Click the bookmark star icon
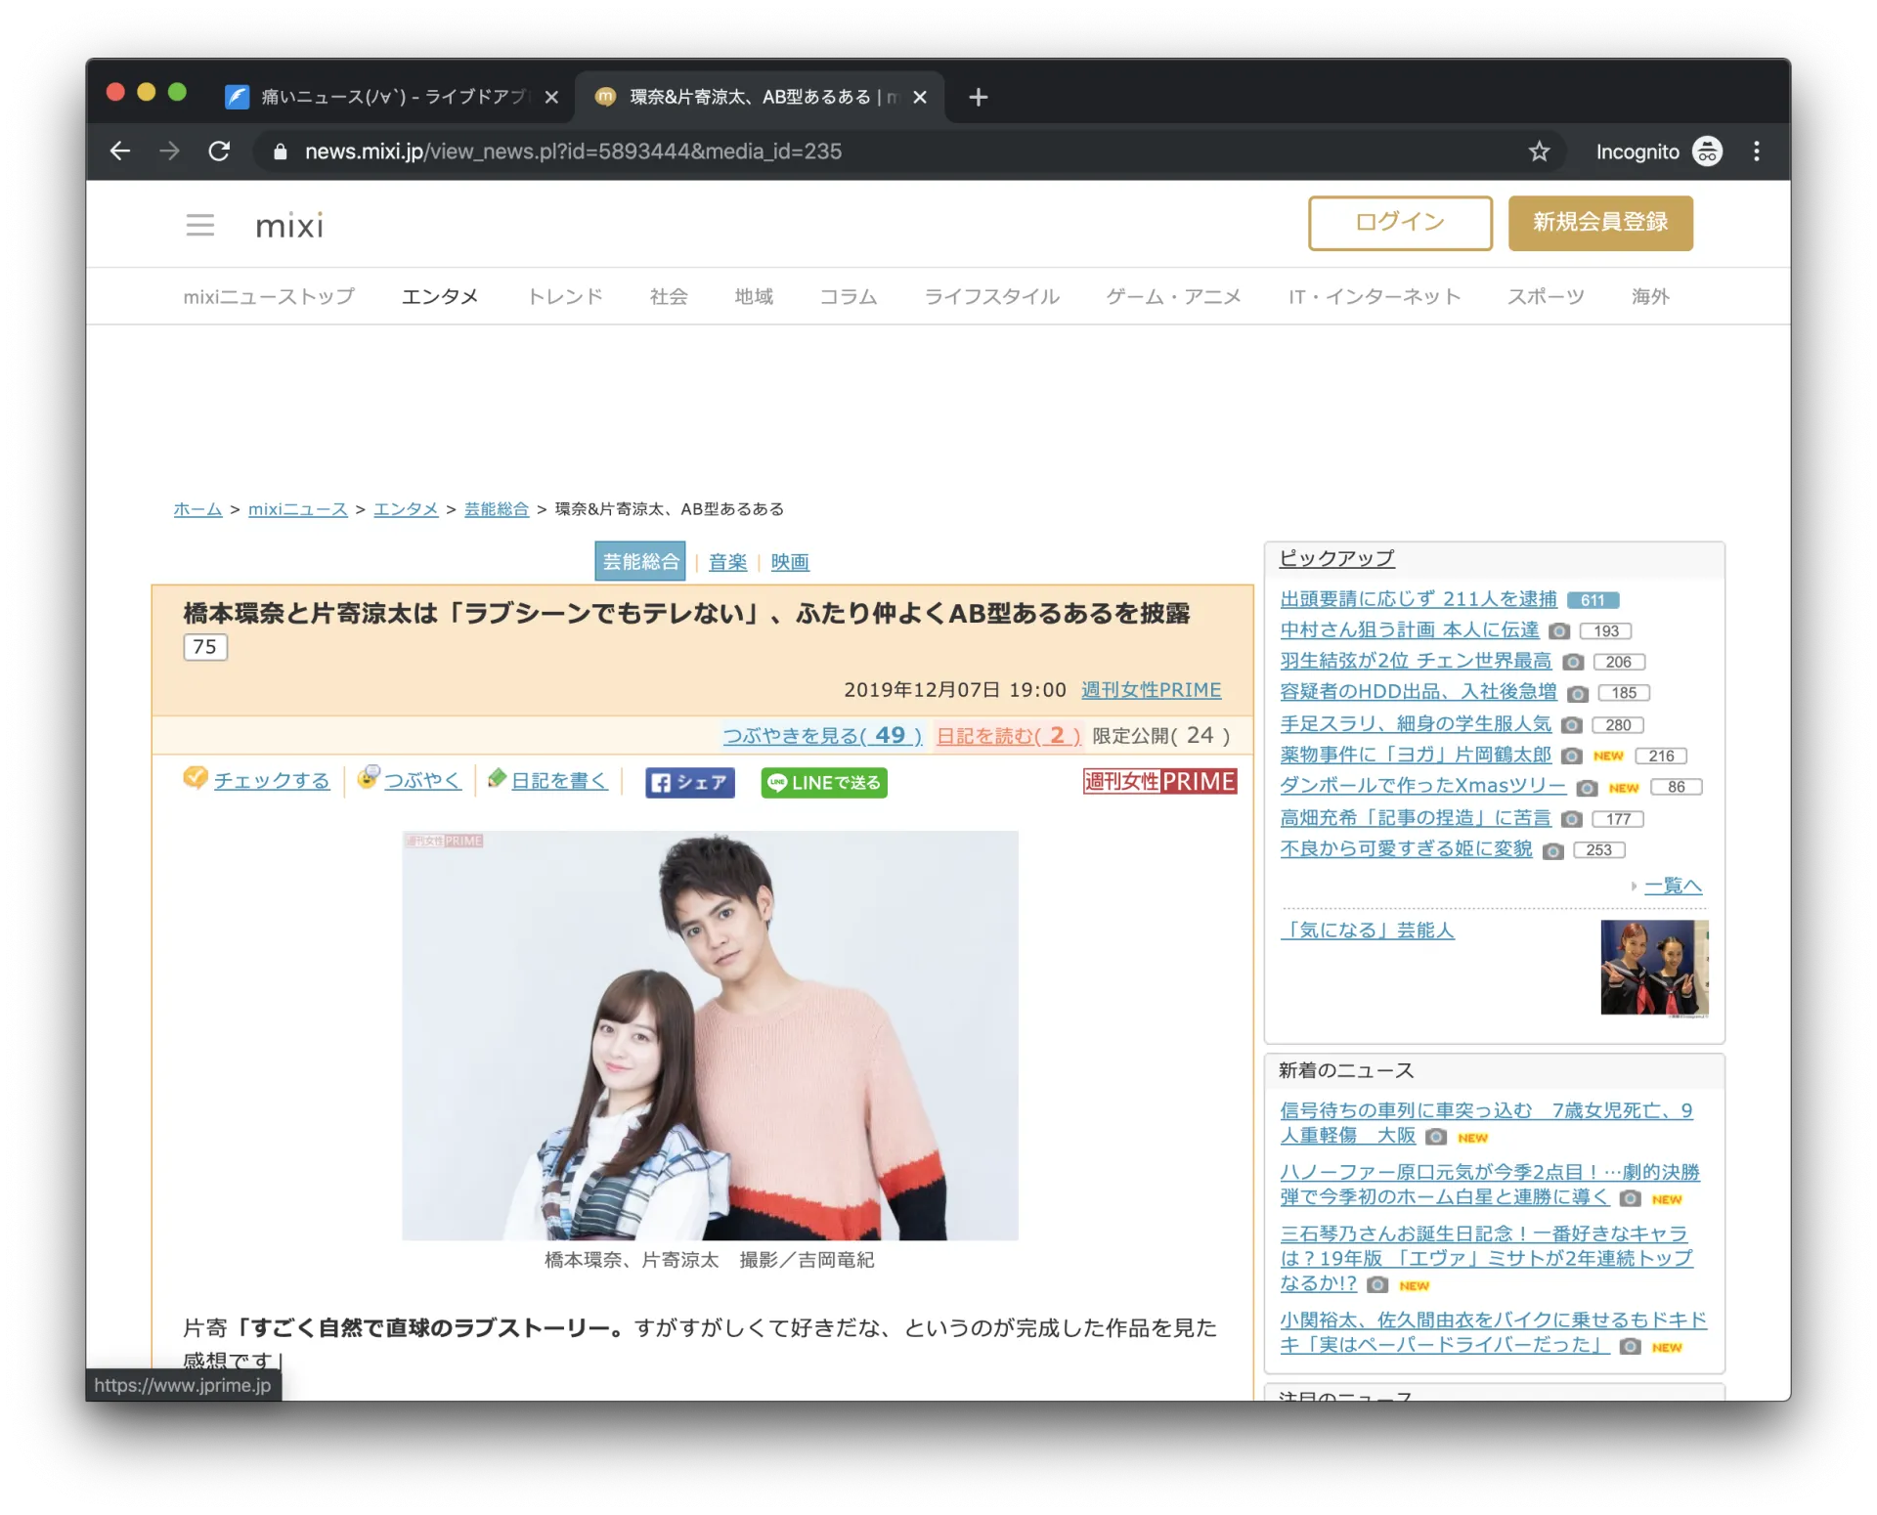1877x1515 pixels. tap(1539, 151)
